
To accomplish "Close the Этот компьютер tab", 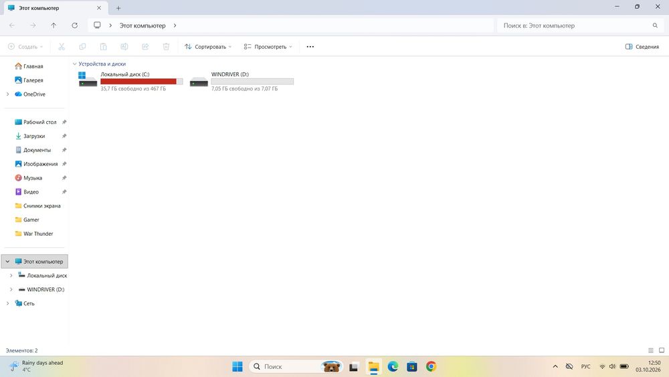I will coord(98,8).
